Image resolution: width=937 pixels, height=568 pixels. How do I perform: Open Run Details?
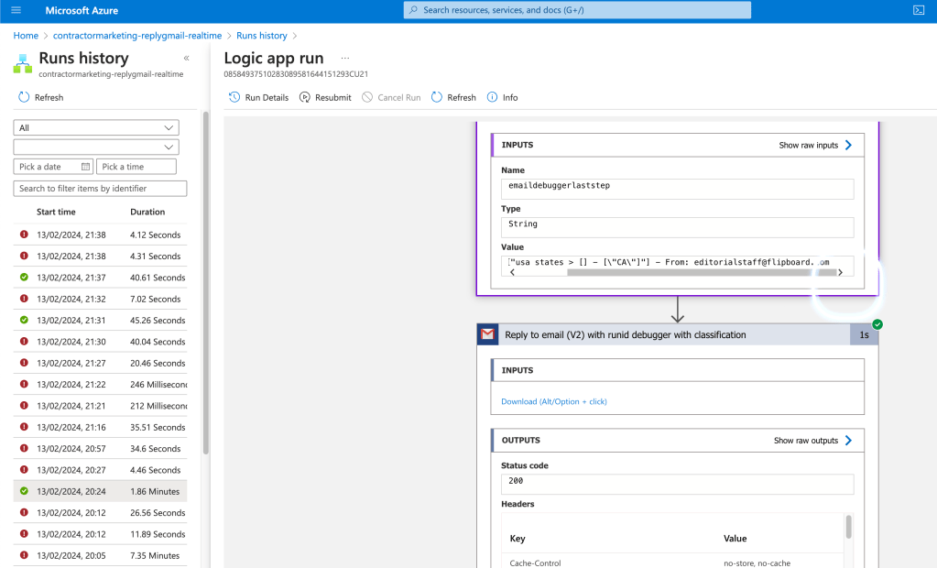coord(258,97)
